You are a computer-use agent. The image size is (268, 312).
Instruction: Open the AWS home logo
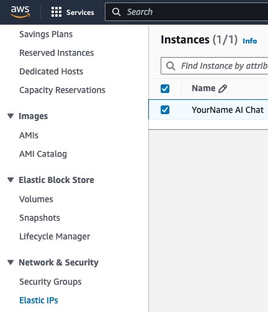20,12
